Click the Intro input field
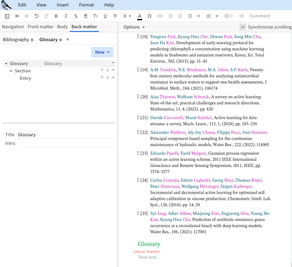This screenshot has width=292, height=267. click(x=66, y=143)
